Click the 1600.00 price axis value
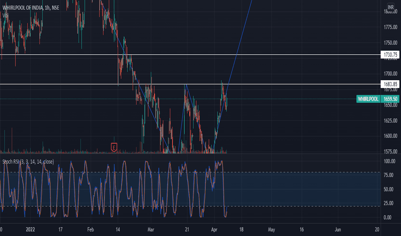 tap(390, 136)
